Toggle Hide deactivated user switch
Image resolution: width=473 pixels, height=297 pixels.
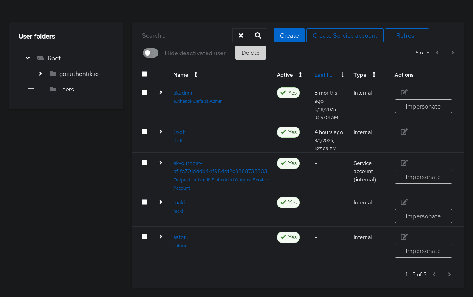151,53
